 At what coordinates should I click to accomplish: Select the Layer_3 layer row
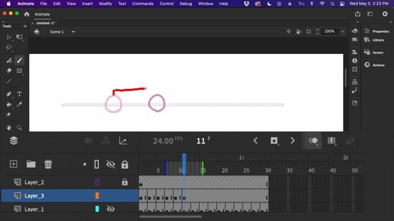70,195
